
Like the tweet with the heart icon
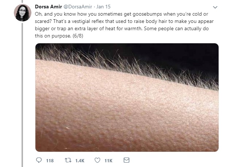tap(97, 160)
